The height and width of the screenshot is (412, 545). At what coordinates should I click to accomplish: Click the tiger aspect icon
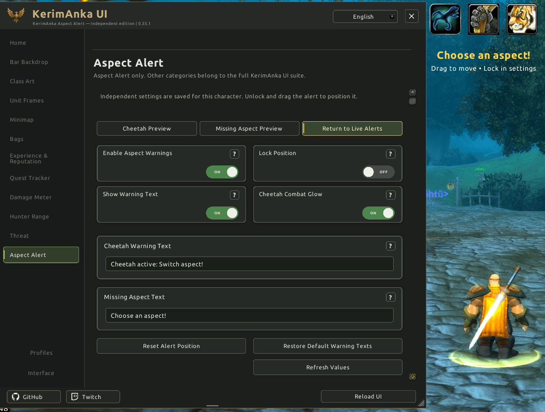(x=522, y=19)
